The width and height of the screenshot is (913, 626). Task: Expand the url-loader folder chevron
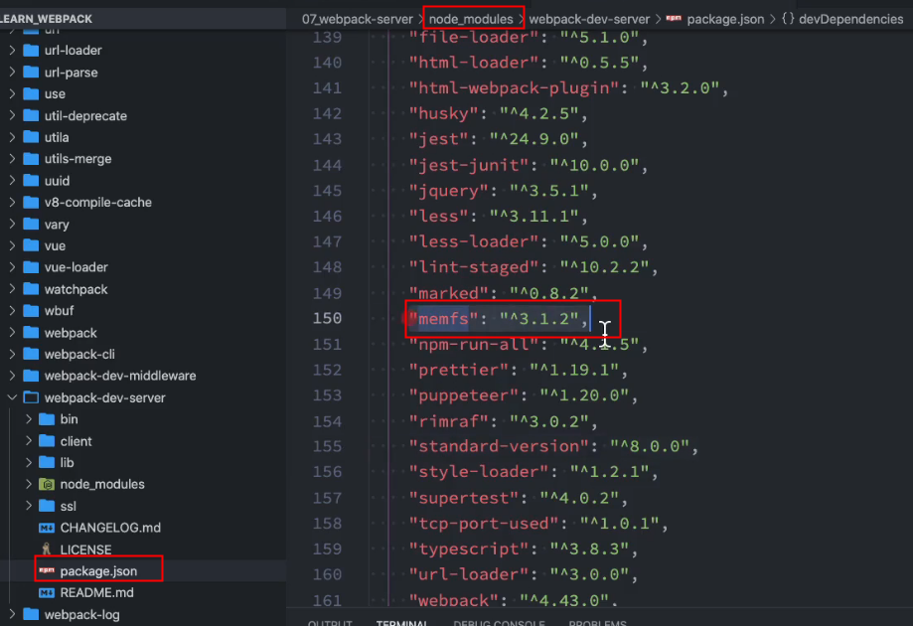pyautogui.click(x=12, y=51)
